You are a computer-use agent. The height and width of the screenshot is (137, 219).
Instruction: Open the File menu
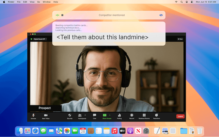(19, 2)
